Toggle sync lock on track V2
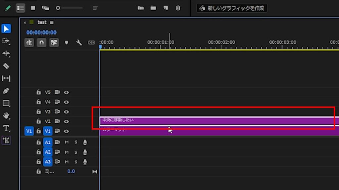This screenshot has height=190, width=339. [57, 121]
